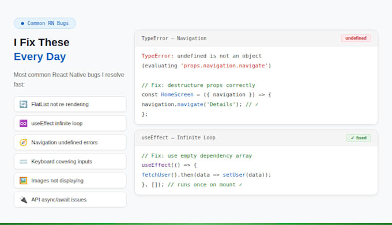Viewport: 392px width, 225px height.
Task: Click the plug API icon
Action: pyautogui.click(x=23, y=200)
